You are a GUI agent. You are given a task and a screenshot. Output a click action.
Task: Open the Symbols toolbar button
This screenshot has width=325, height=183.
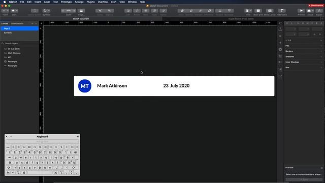(46, 11)
